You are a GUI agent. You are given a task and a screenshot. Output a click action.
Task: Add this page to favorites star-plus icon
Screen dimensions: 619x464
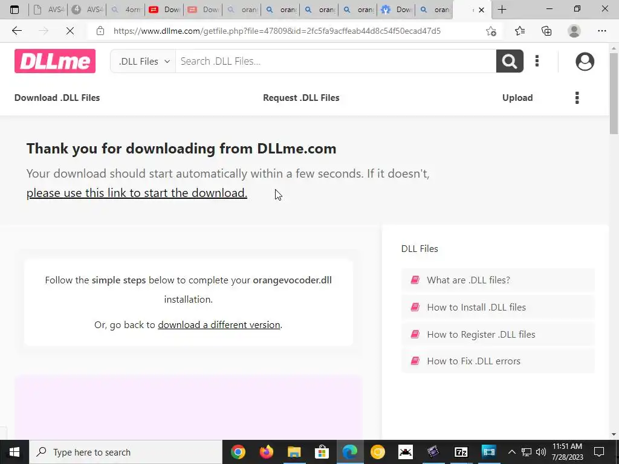[x=491, y=31]
